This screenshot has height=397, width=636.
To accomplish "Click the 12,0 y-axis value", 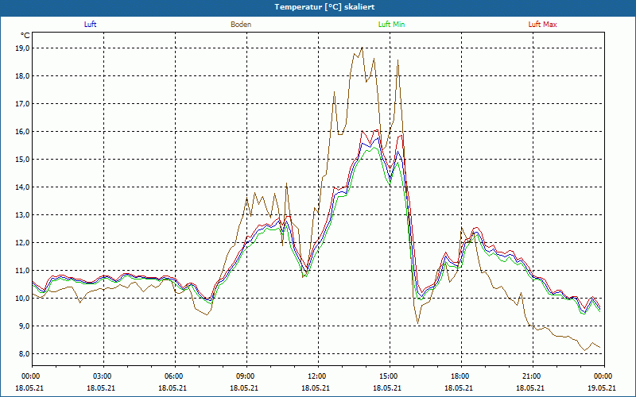I will (x=23, y=243).
